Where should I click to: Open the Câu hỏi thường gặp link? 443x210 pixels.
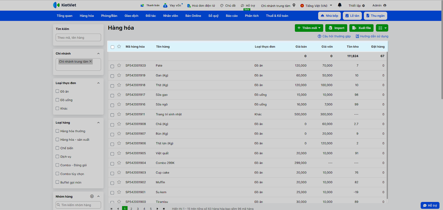[334, 36]
